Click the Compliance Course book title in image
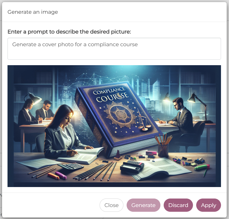The width and height of the screenshot is (229, 219). (x=111, y=94)
